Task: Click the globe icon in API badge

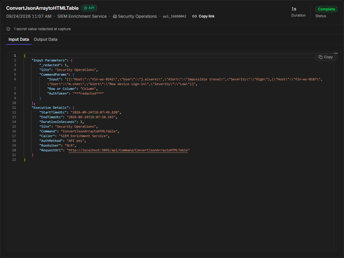Action: (86, 8)
